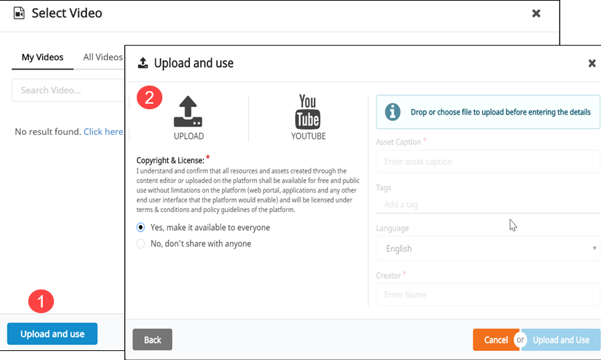Choose the YouTube source icon
601x360 pixels.
tap(308, 112)
